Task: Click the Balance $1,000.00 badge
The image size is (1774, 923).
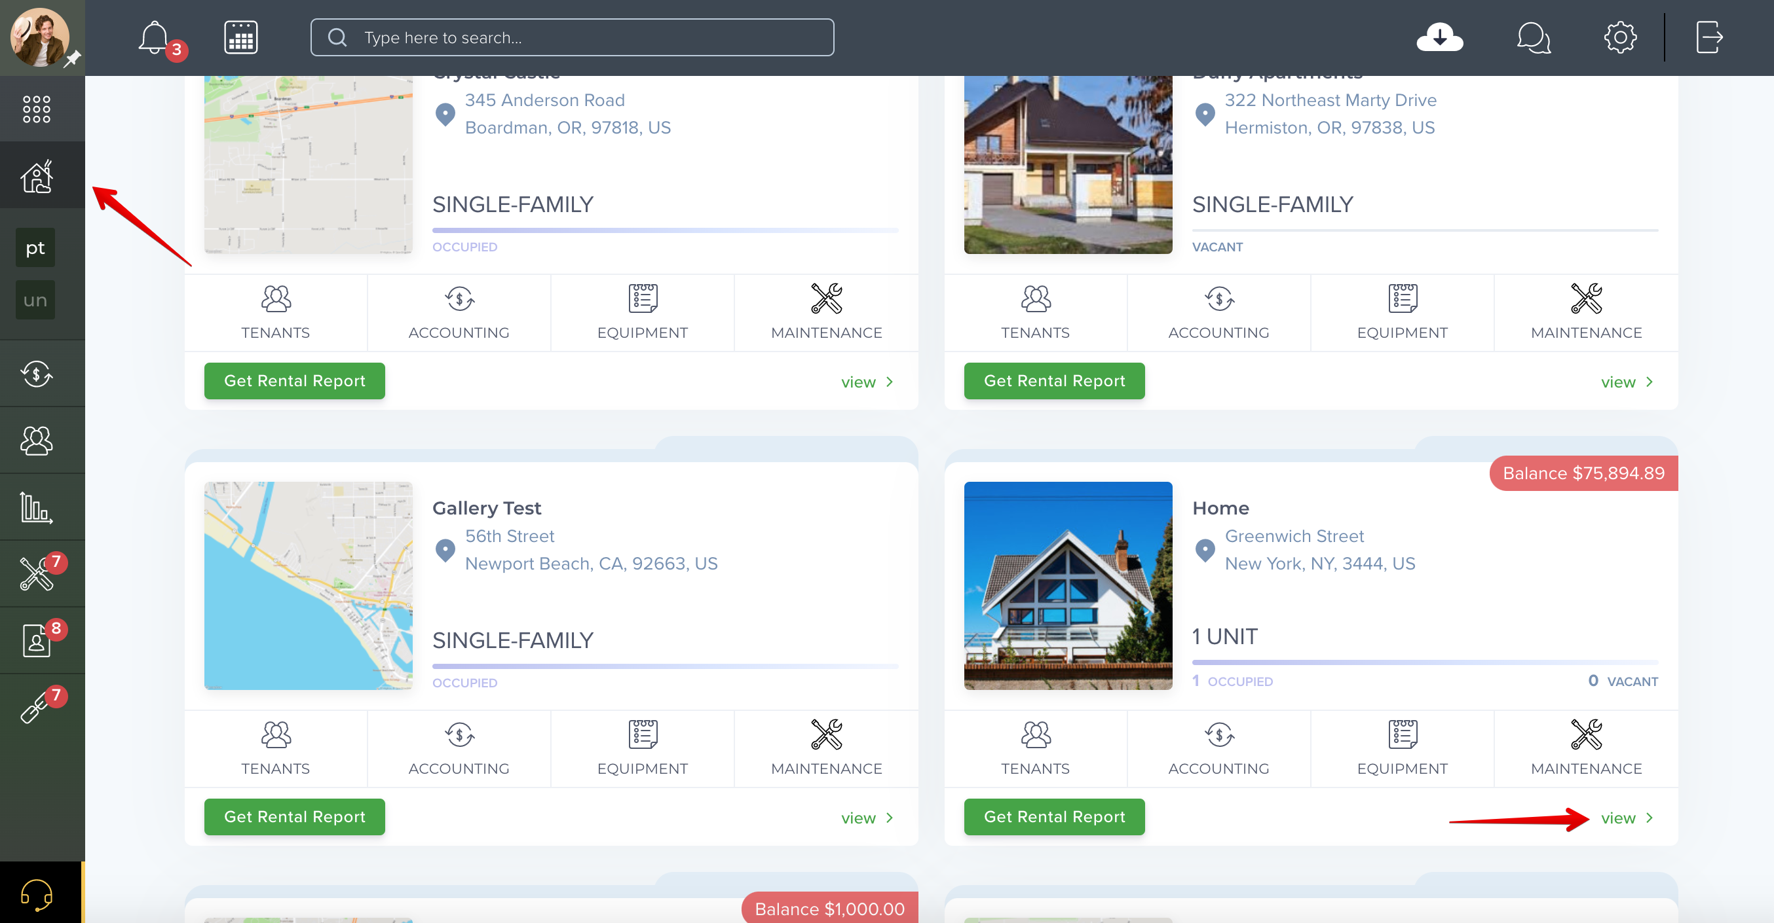Action: (x=829, y=908)
